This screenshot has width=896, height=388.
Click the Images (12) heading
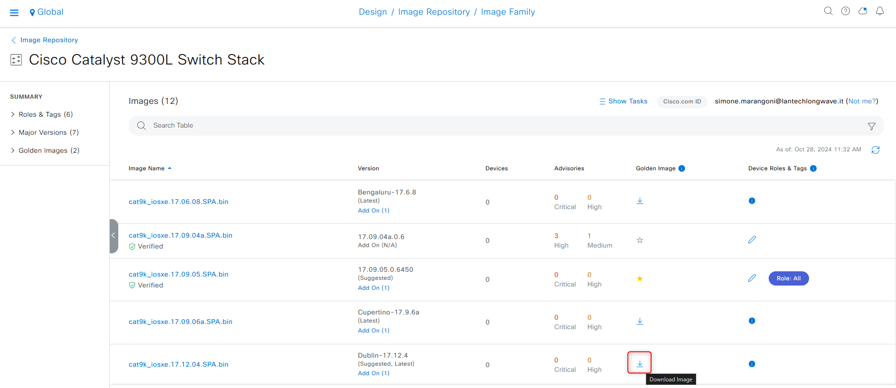pos(153,101)
